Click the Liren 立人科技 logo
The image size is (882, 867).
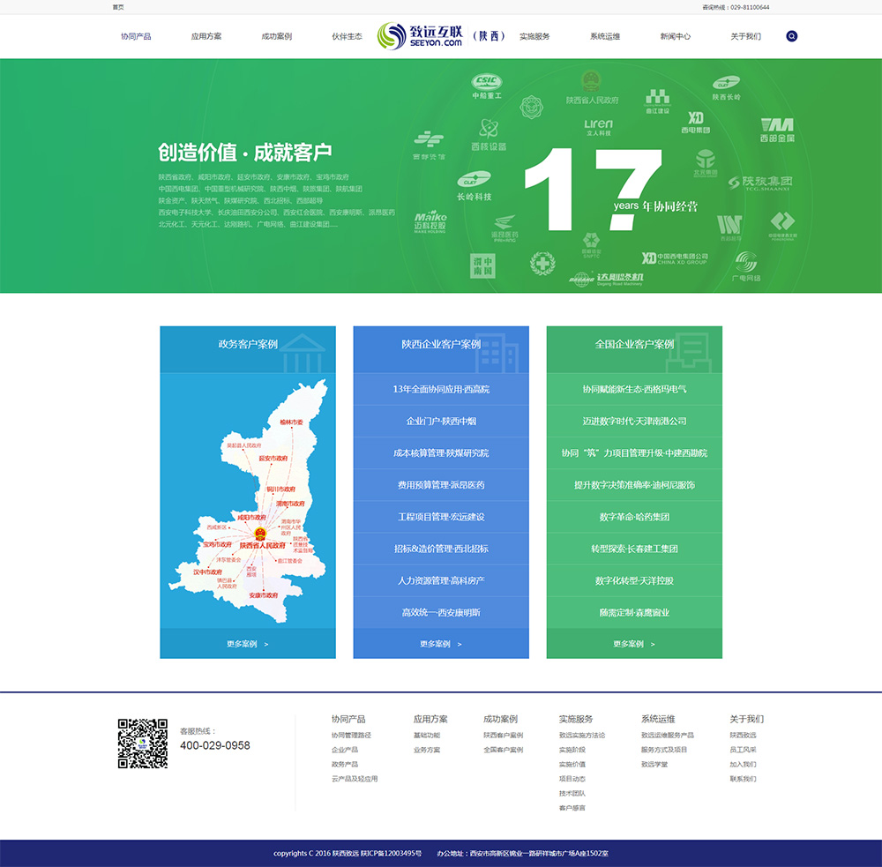(598, 128)
